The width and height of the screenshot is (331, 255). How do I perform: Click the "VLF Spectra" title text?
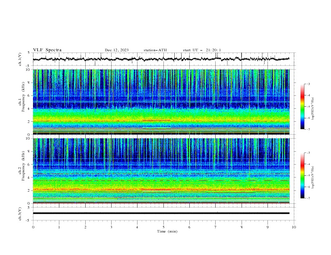coord(47,50)
